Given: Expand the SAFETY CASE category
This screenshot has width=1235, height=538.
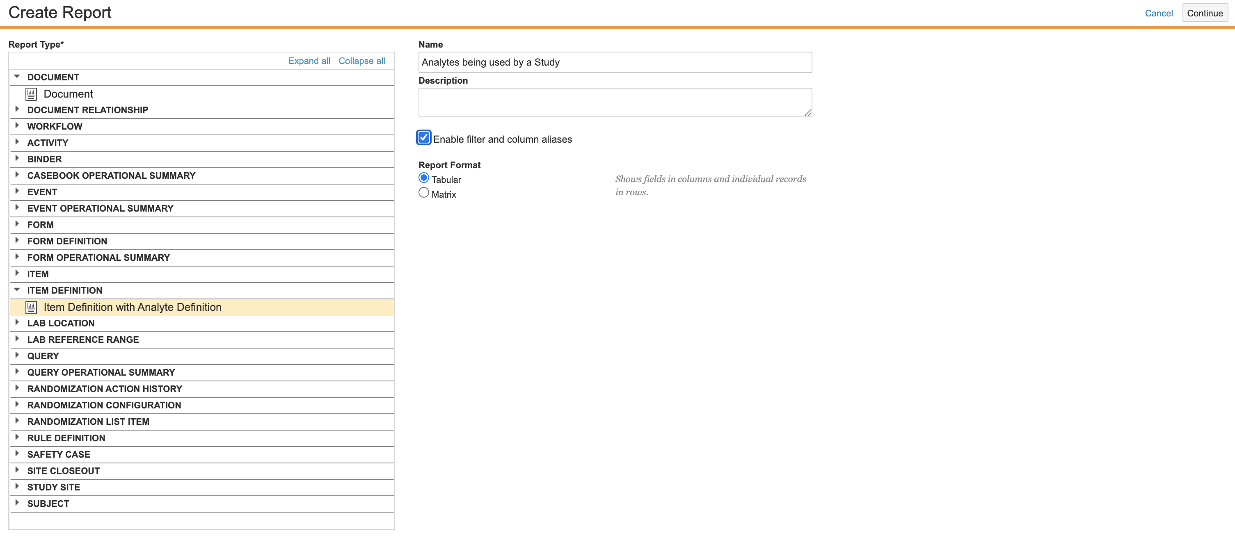Looking at the screenshot, I should click(59, 454).
